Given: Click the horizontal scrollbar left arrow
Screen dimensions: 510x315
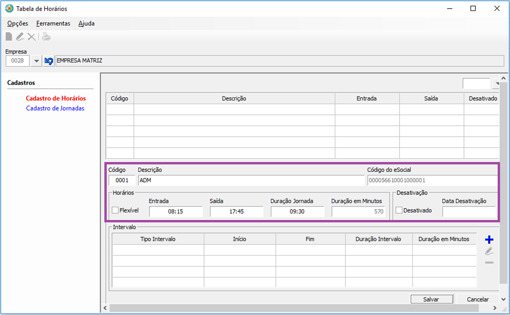Looking at the screenshot, I should coord(105,308).
